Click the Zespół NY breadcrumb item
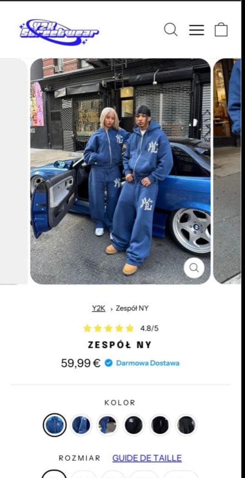The width and height of the screenshot is (245, 478). pyautogui.click(x=132, y=308)
